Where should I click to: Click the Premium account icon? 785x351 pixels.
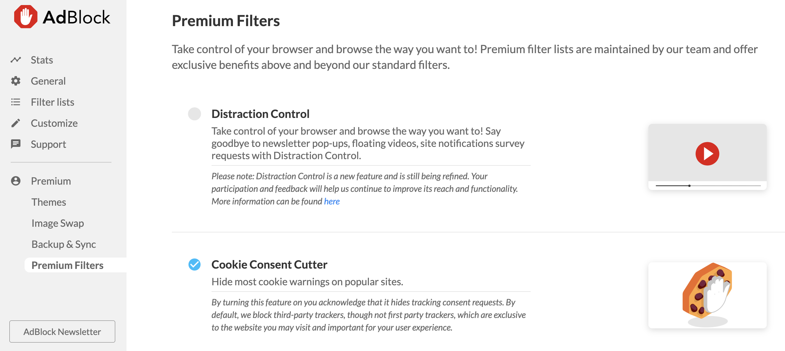click(x=16, y=181)
